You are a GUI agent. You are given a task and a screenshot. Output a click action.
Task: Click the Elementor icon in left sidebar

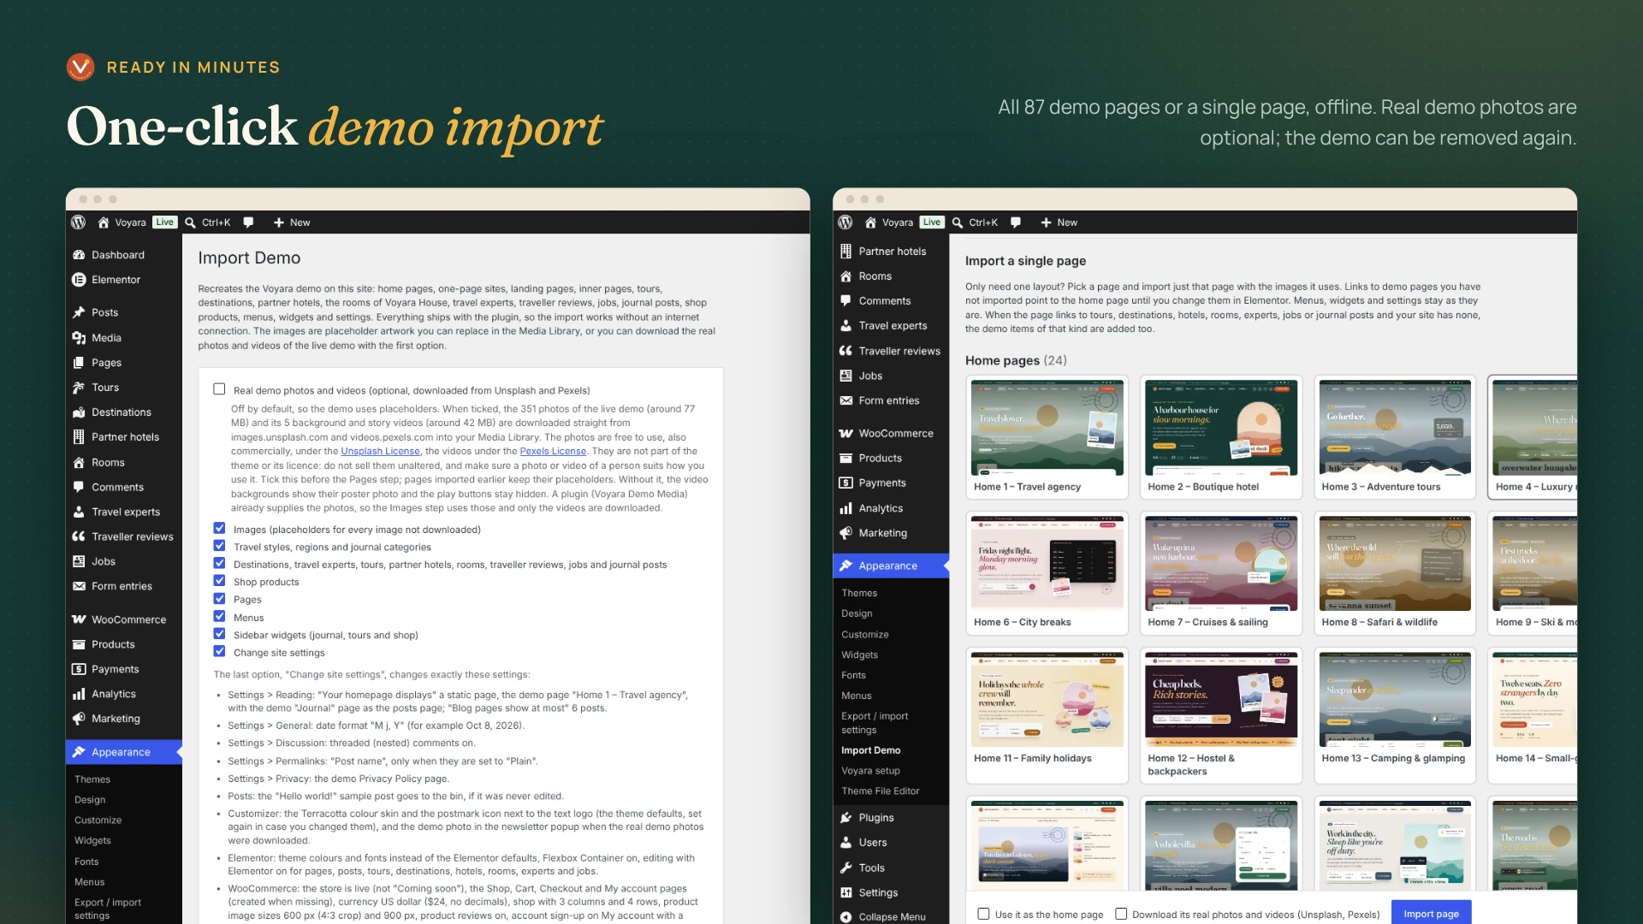point(79,280)
